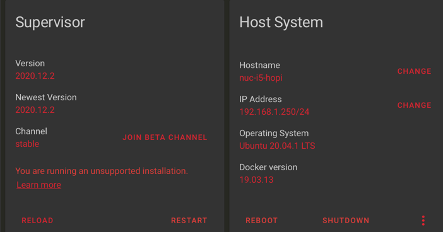Viewport: 443px width, 232px height.
Task: Click the Host System card title
Action: [x=281, y=22]
